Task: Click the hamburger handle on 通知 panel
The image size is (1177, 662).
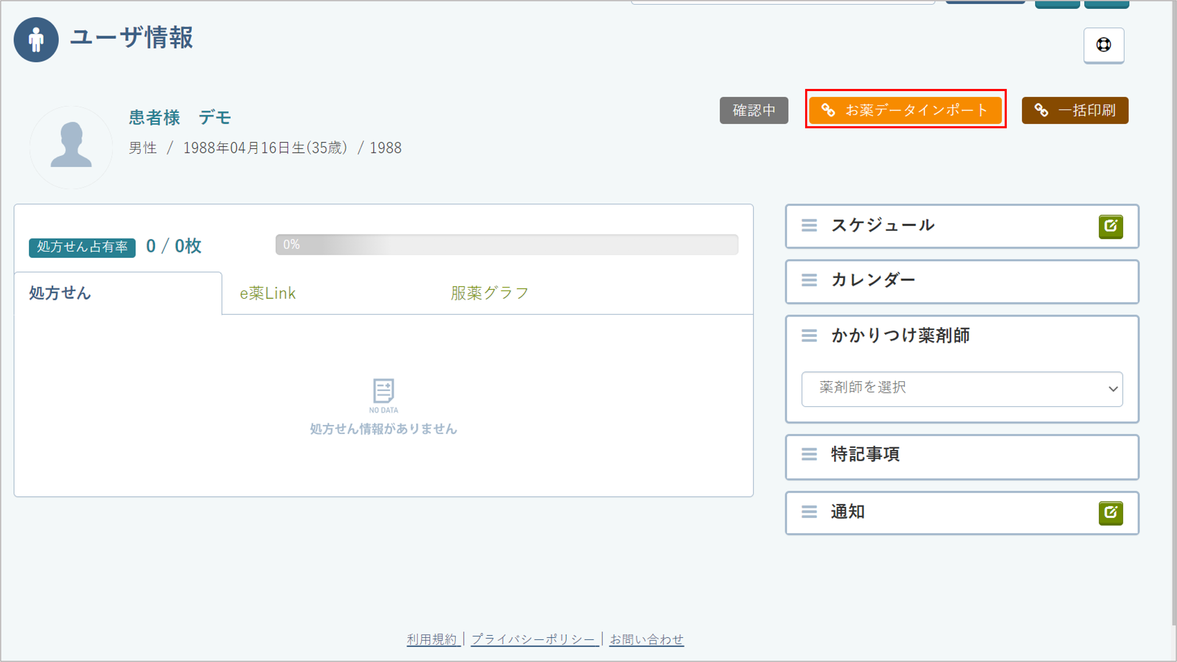Action: (809, 512)
